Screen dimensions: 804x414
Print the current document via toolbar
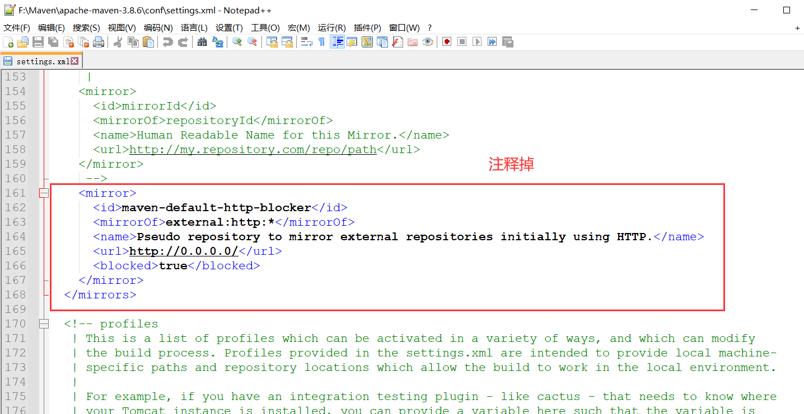[99, 42]
